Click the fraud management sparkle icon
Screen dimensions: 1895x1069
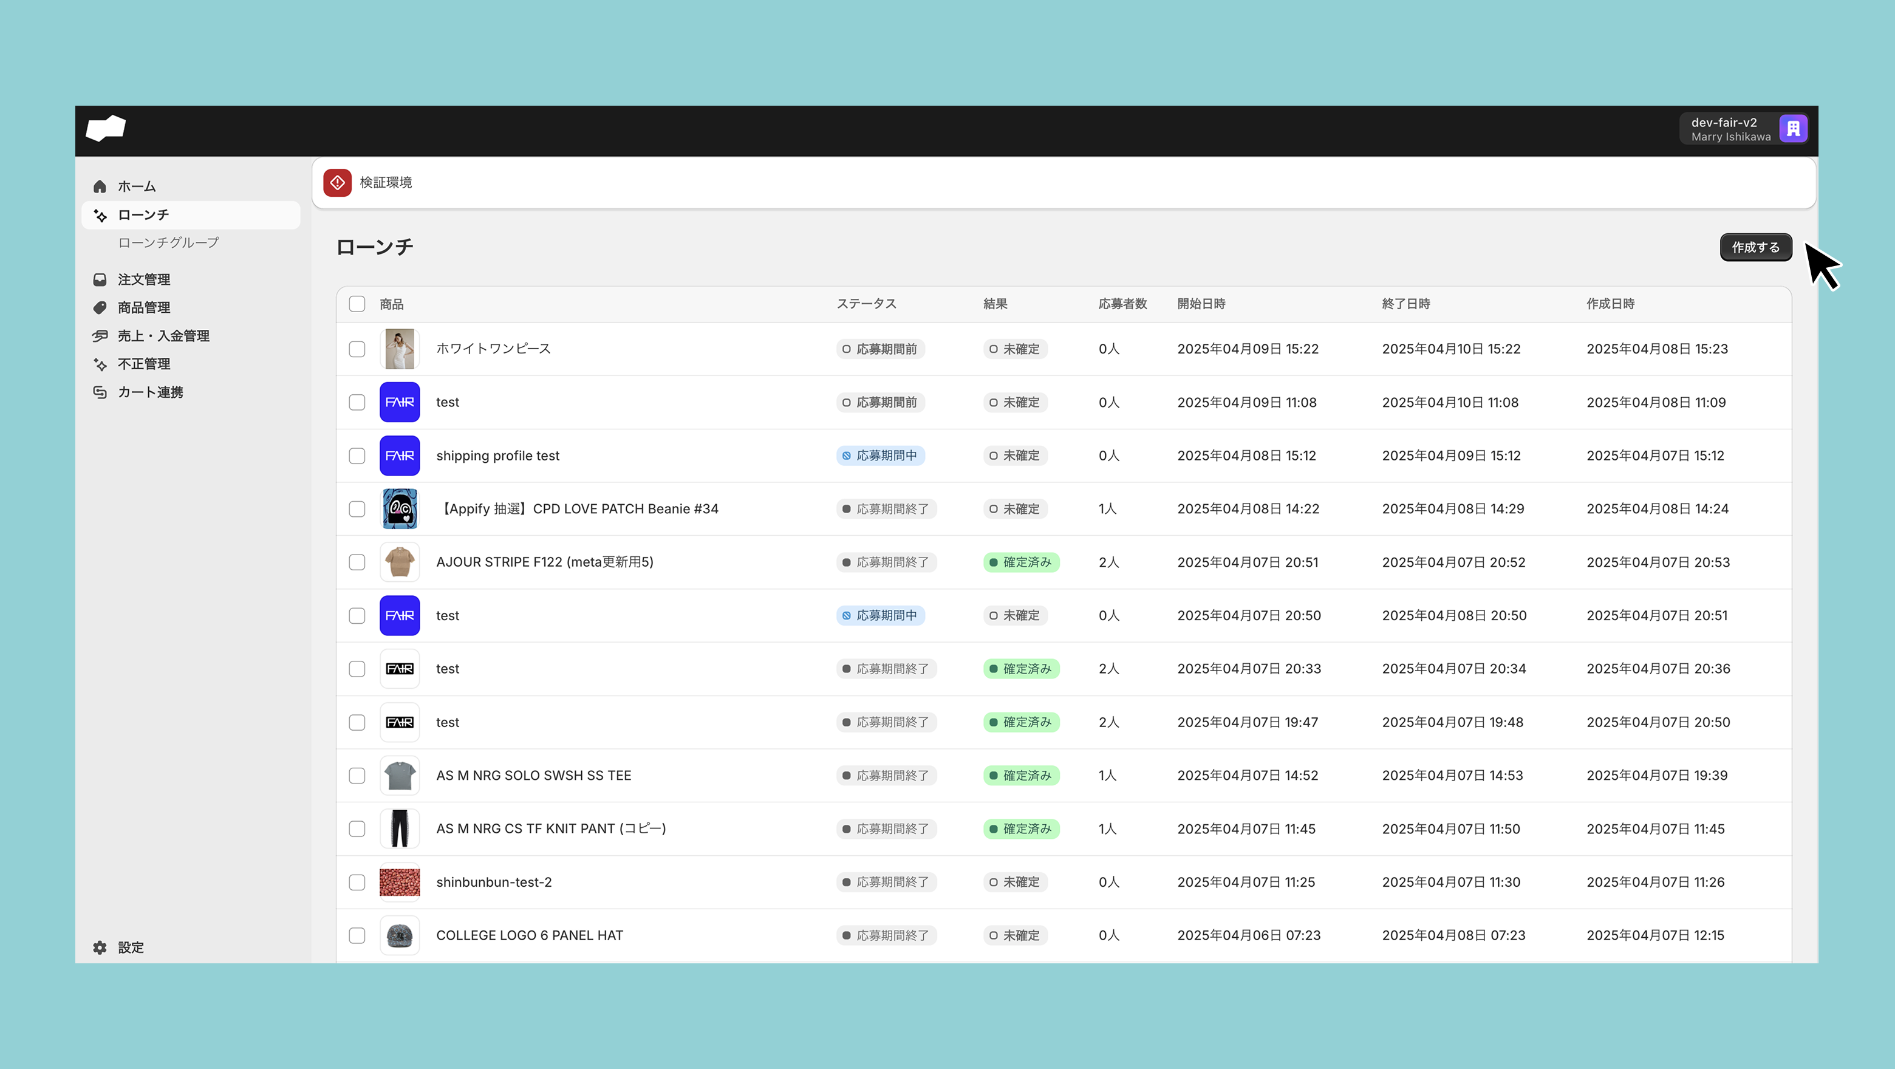[100, 364]
